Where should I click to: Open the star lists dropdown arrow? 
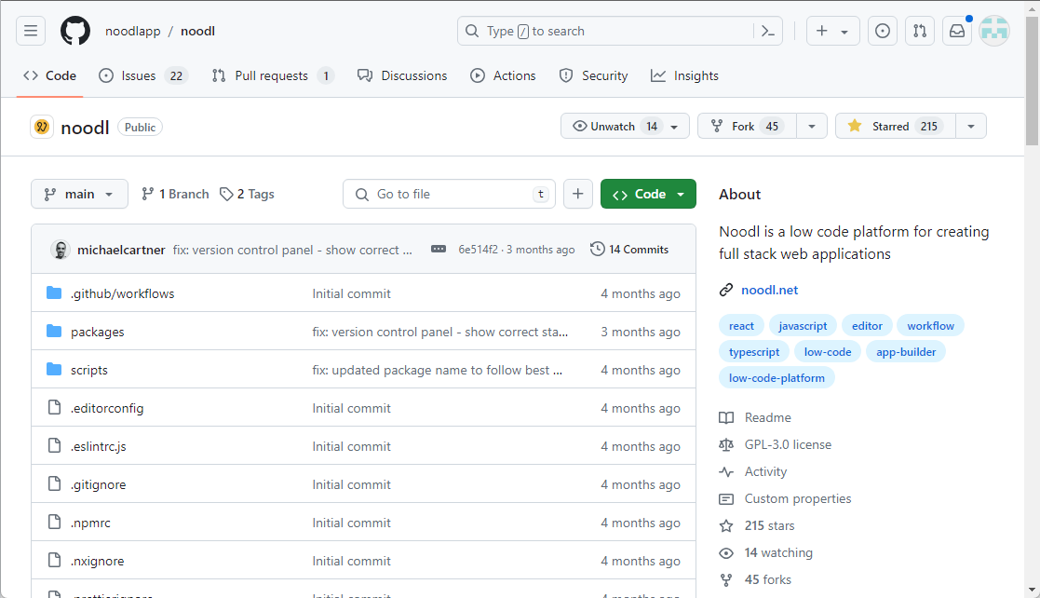(x=971, y=126)
